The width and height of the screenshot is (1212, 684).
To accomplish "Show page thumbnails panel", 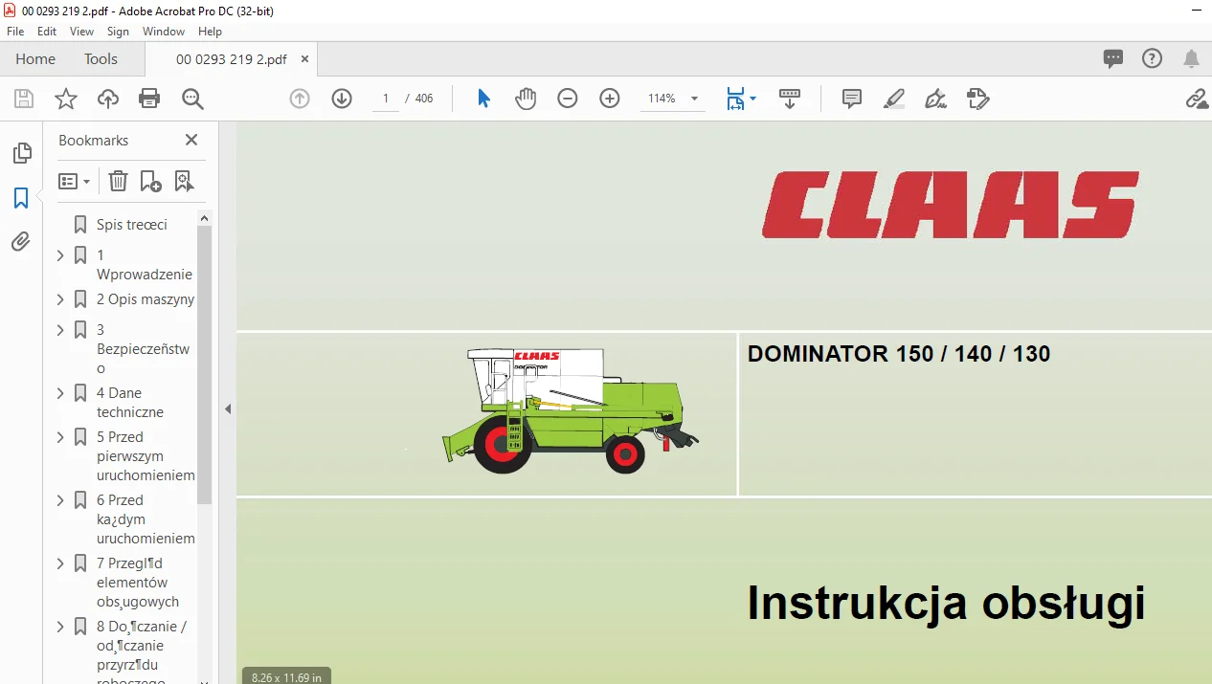I will tap(21, 153).
